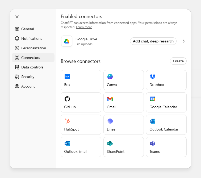Click the Dropbox connector label
The height and width of the screenshot is (178, 201).
(157, 85)
